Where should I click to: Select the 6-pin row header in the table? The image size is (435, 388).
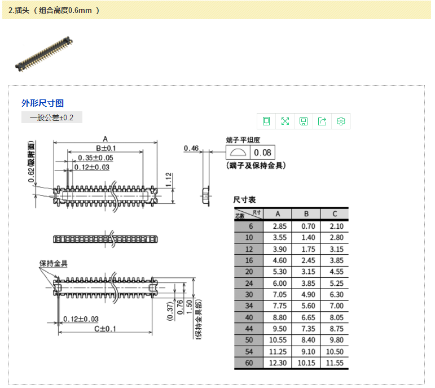249,226
